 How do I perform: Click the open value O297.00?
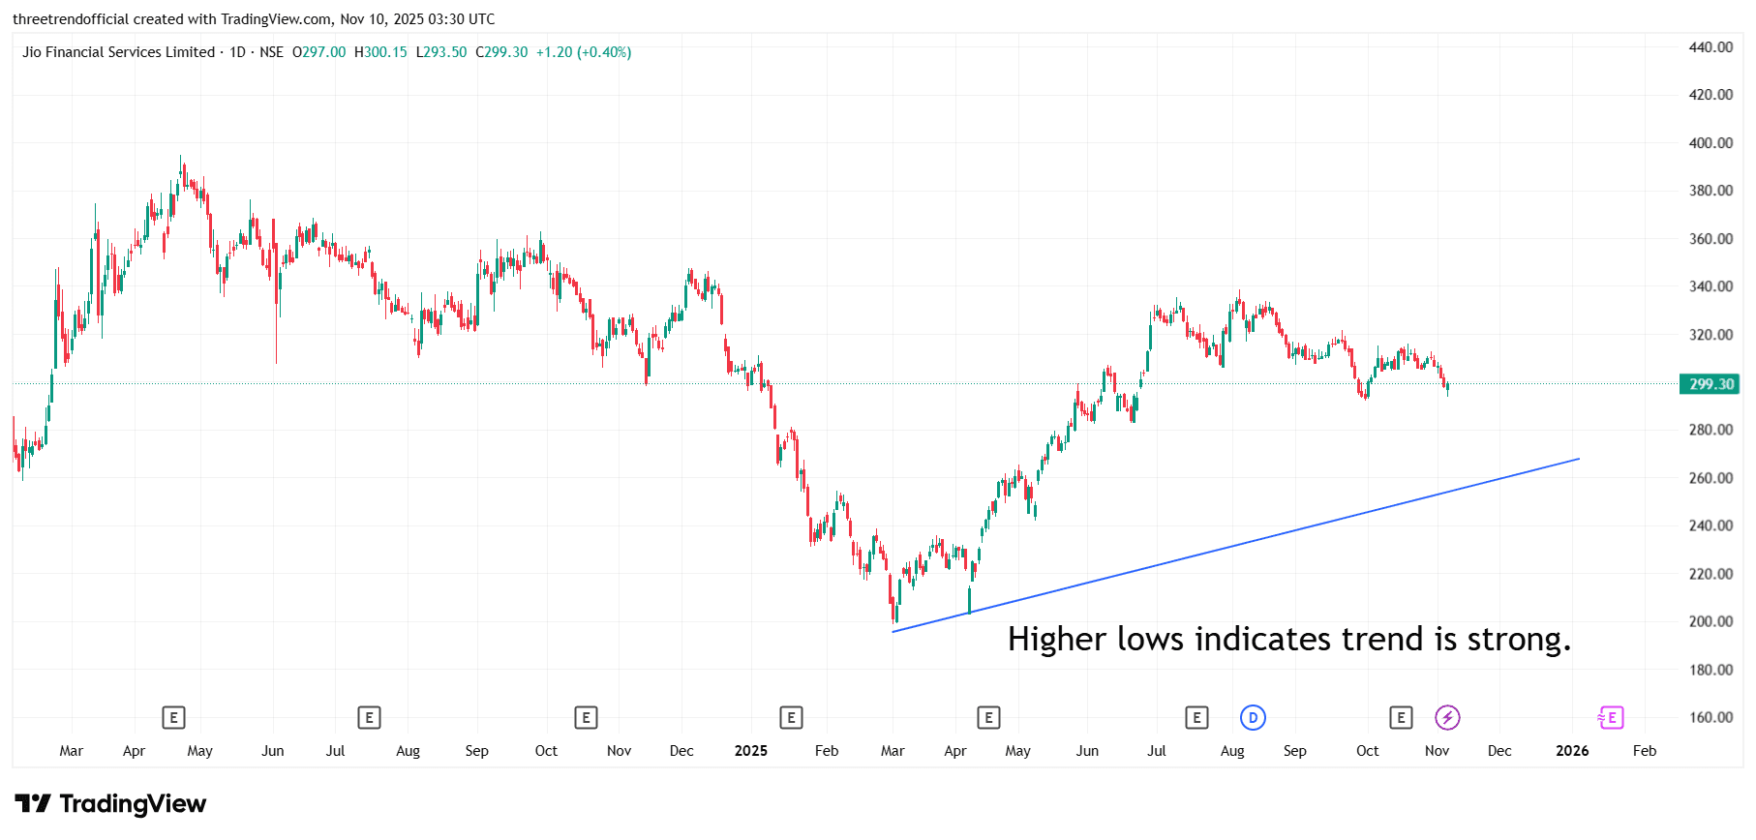tap(318, 52)
